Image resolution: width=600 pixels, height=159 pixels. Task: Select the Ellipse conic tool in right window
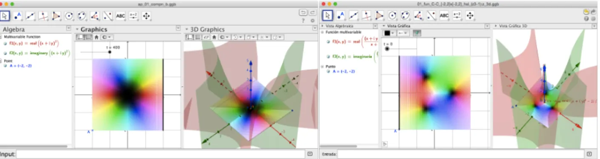pos(405,15)
